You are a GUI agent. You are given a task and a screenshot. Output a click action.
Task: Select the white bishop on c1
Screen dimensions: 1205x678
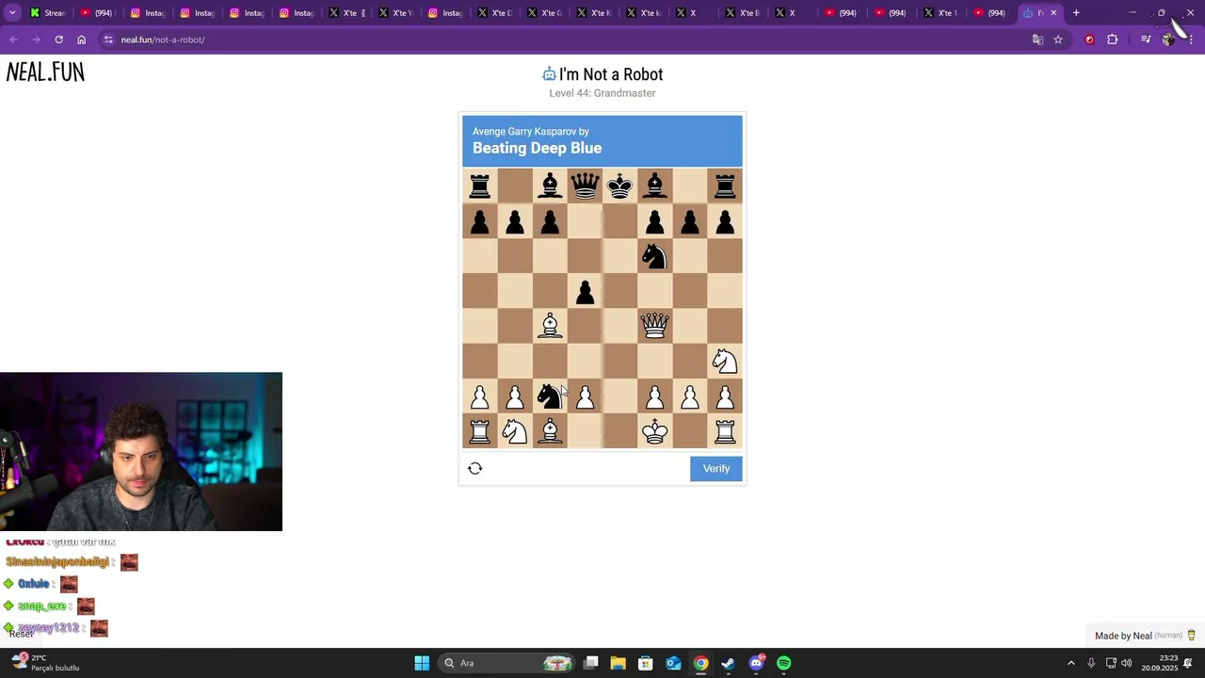(x=550, y=431)
